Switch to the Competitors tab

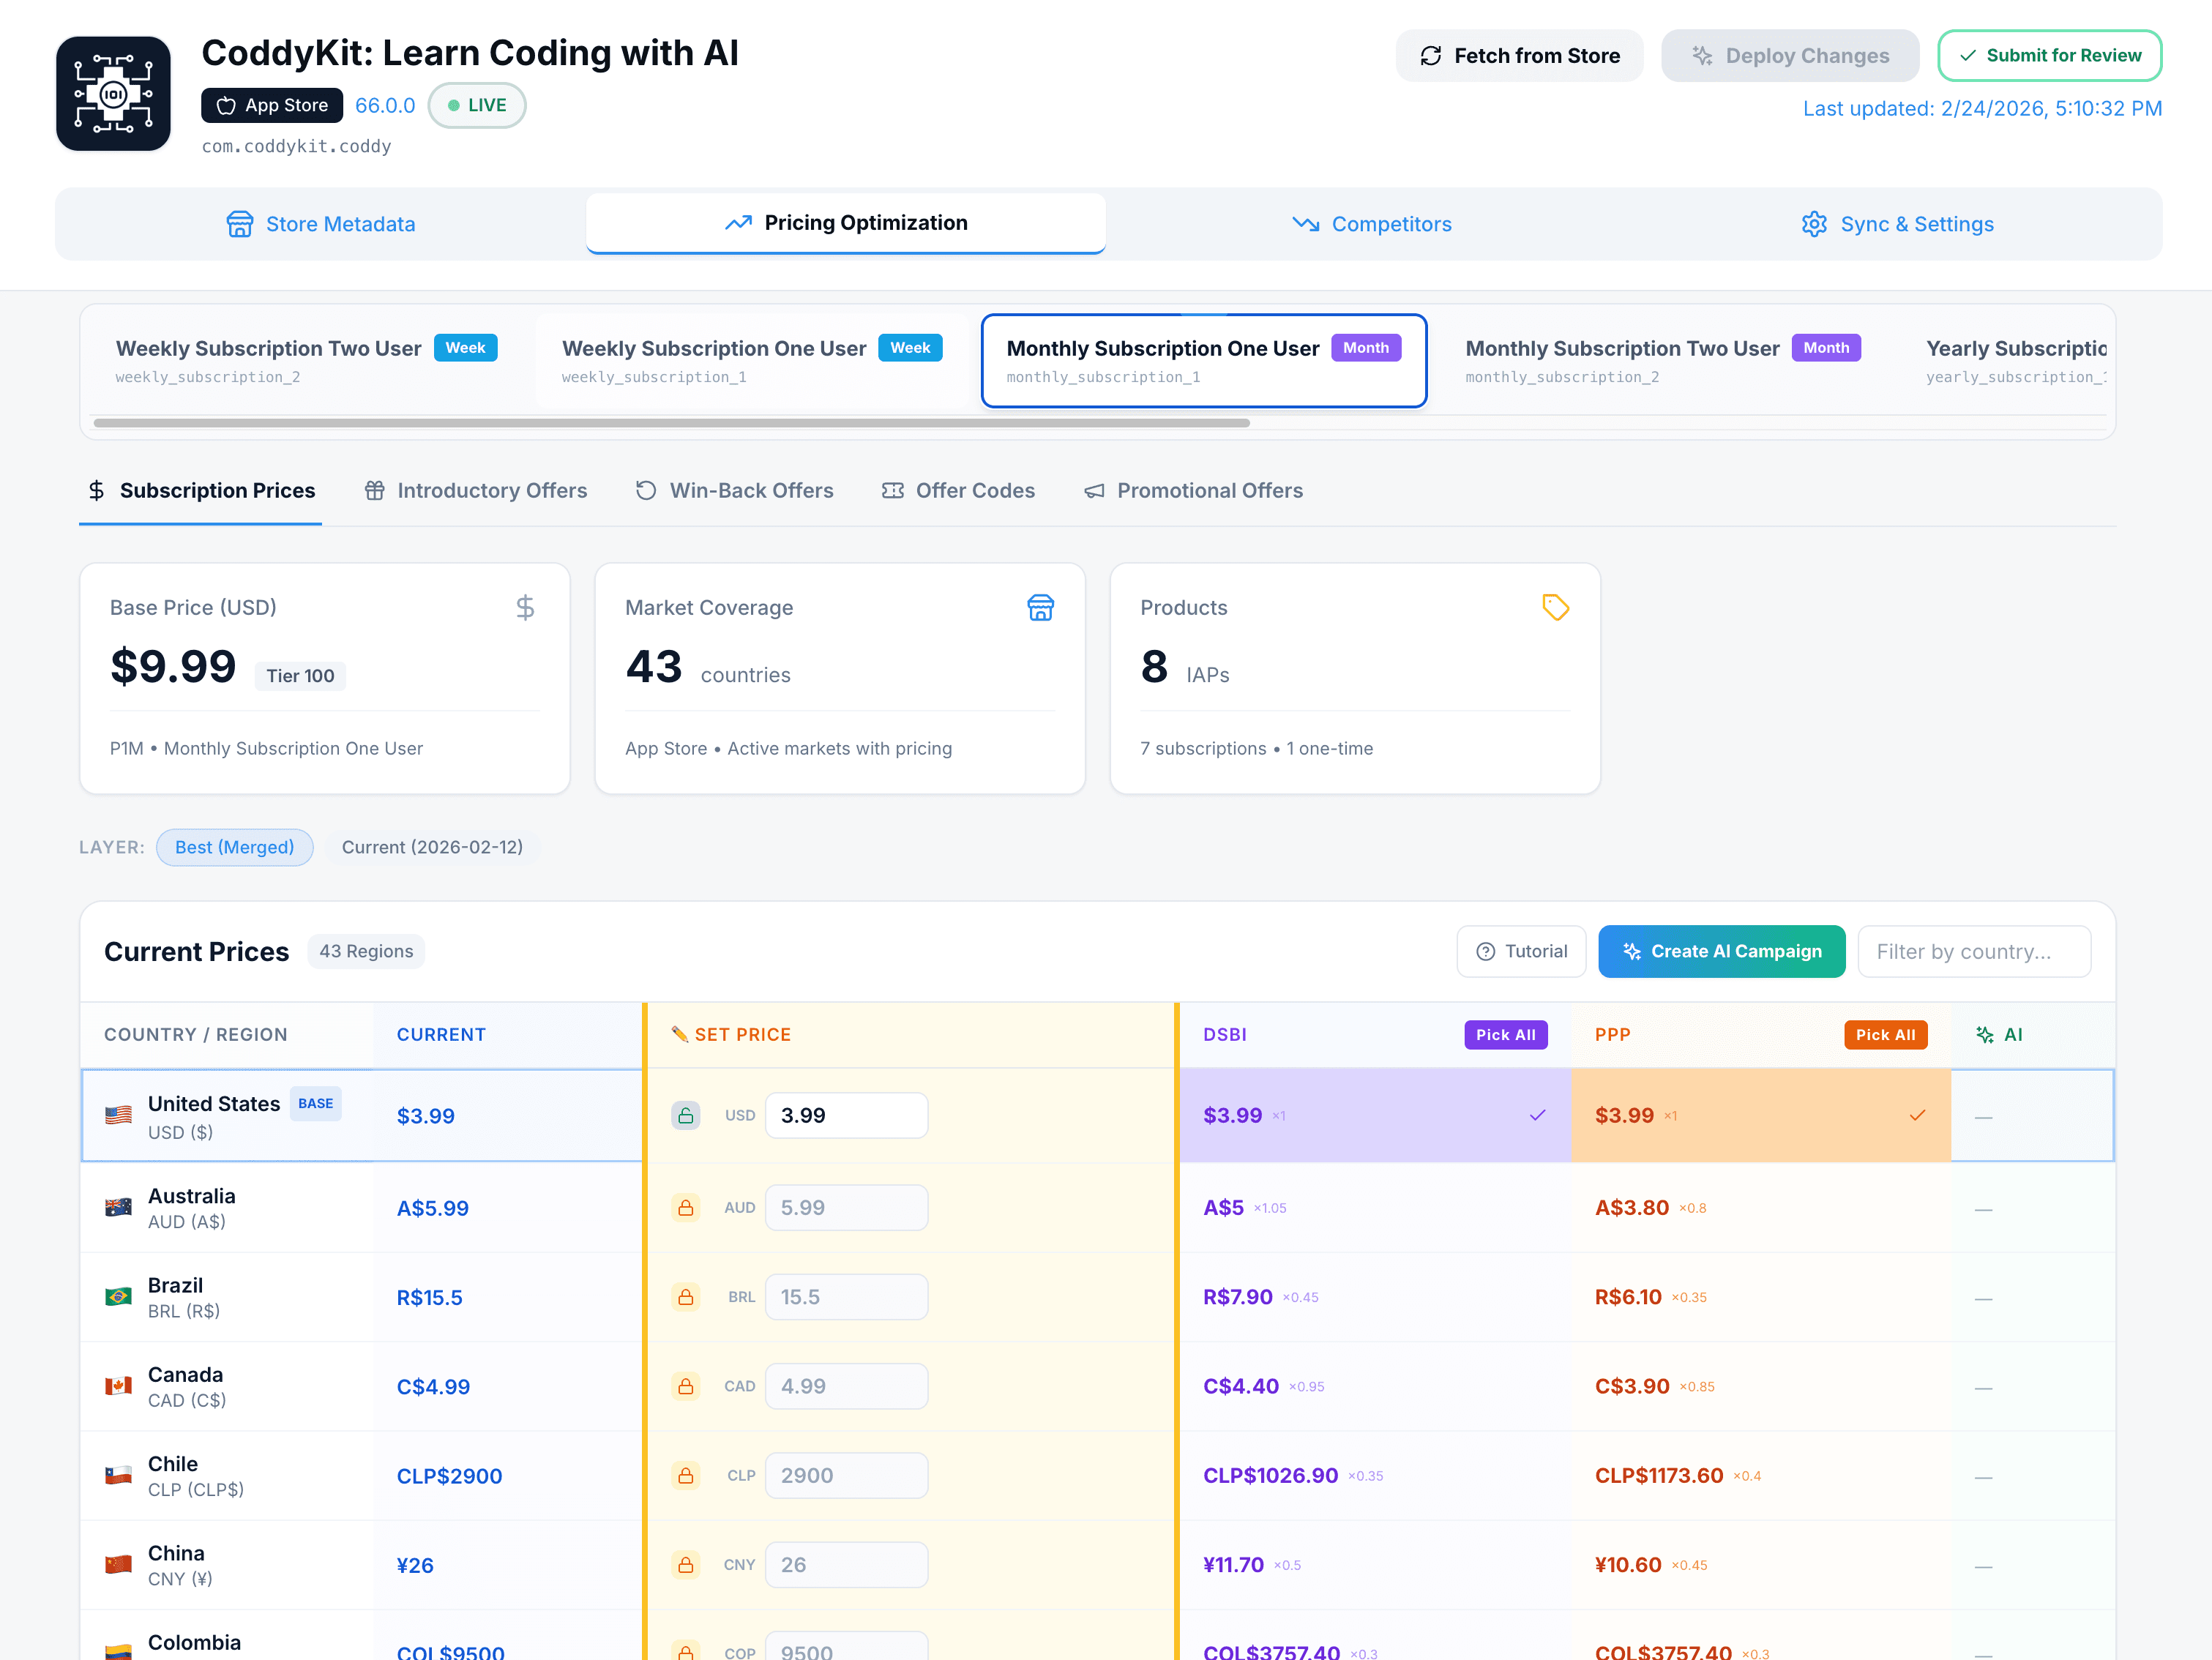point(1371,223)
